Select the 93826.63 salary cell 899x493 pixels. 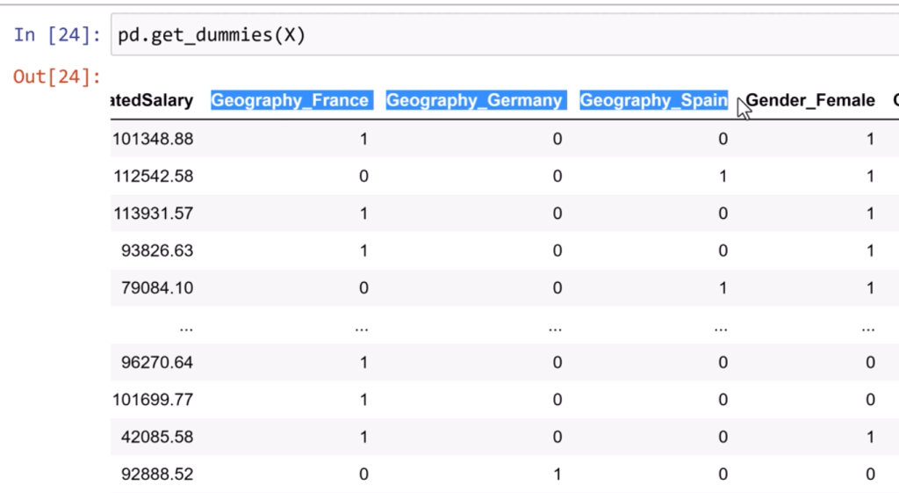(x=157, y=250)
